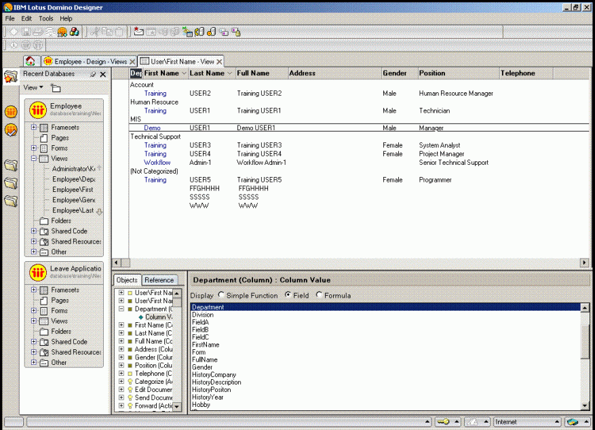The height and width of the screenshot is (430, 595).
Task: Click the colored shapes icon beside the globe icon
Action: pyautogui.click(x=75, y=32)
